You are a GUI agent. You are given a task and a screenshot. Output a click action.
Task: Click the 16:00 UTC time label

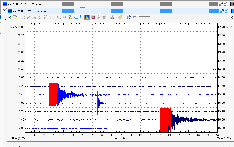[x=221, y=119]
